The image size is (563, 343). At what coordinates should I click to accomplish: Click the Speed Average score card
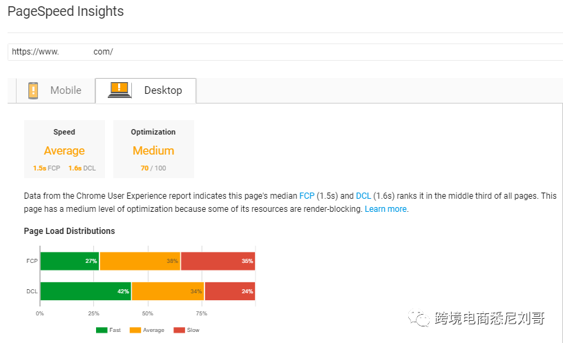[x=65, y=149]
